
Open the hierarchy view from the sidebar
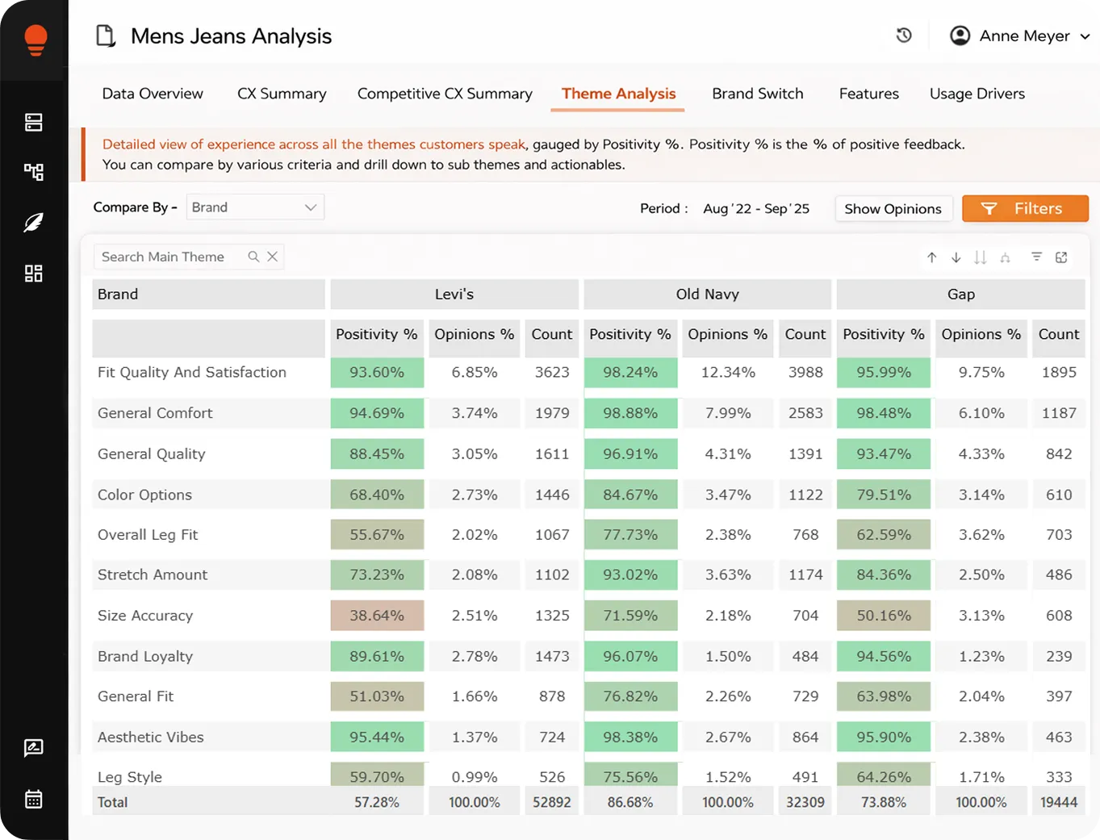click(33, 172)
